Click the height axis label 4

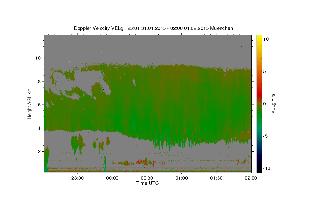(x=39, y=128)
